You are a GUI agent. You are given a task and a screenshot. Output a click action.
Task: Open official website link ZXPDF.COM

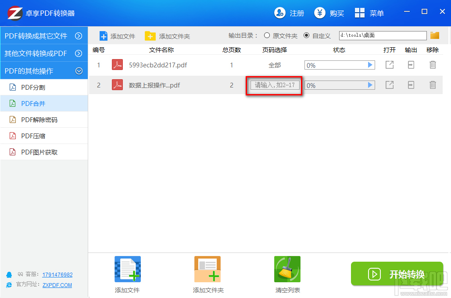(57, 285)
